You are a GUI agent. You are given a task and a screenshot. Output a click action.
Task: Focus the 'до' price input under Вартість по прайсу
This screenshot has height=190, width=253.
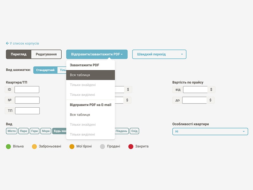pos(194,100)
